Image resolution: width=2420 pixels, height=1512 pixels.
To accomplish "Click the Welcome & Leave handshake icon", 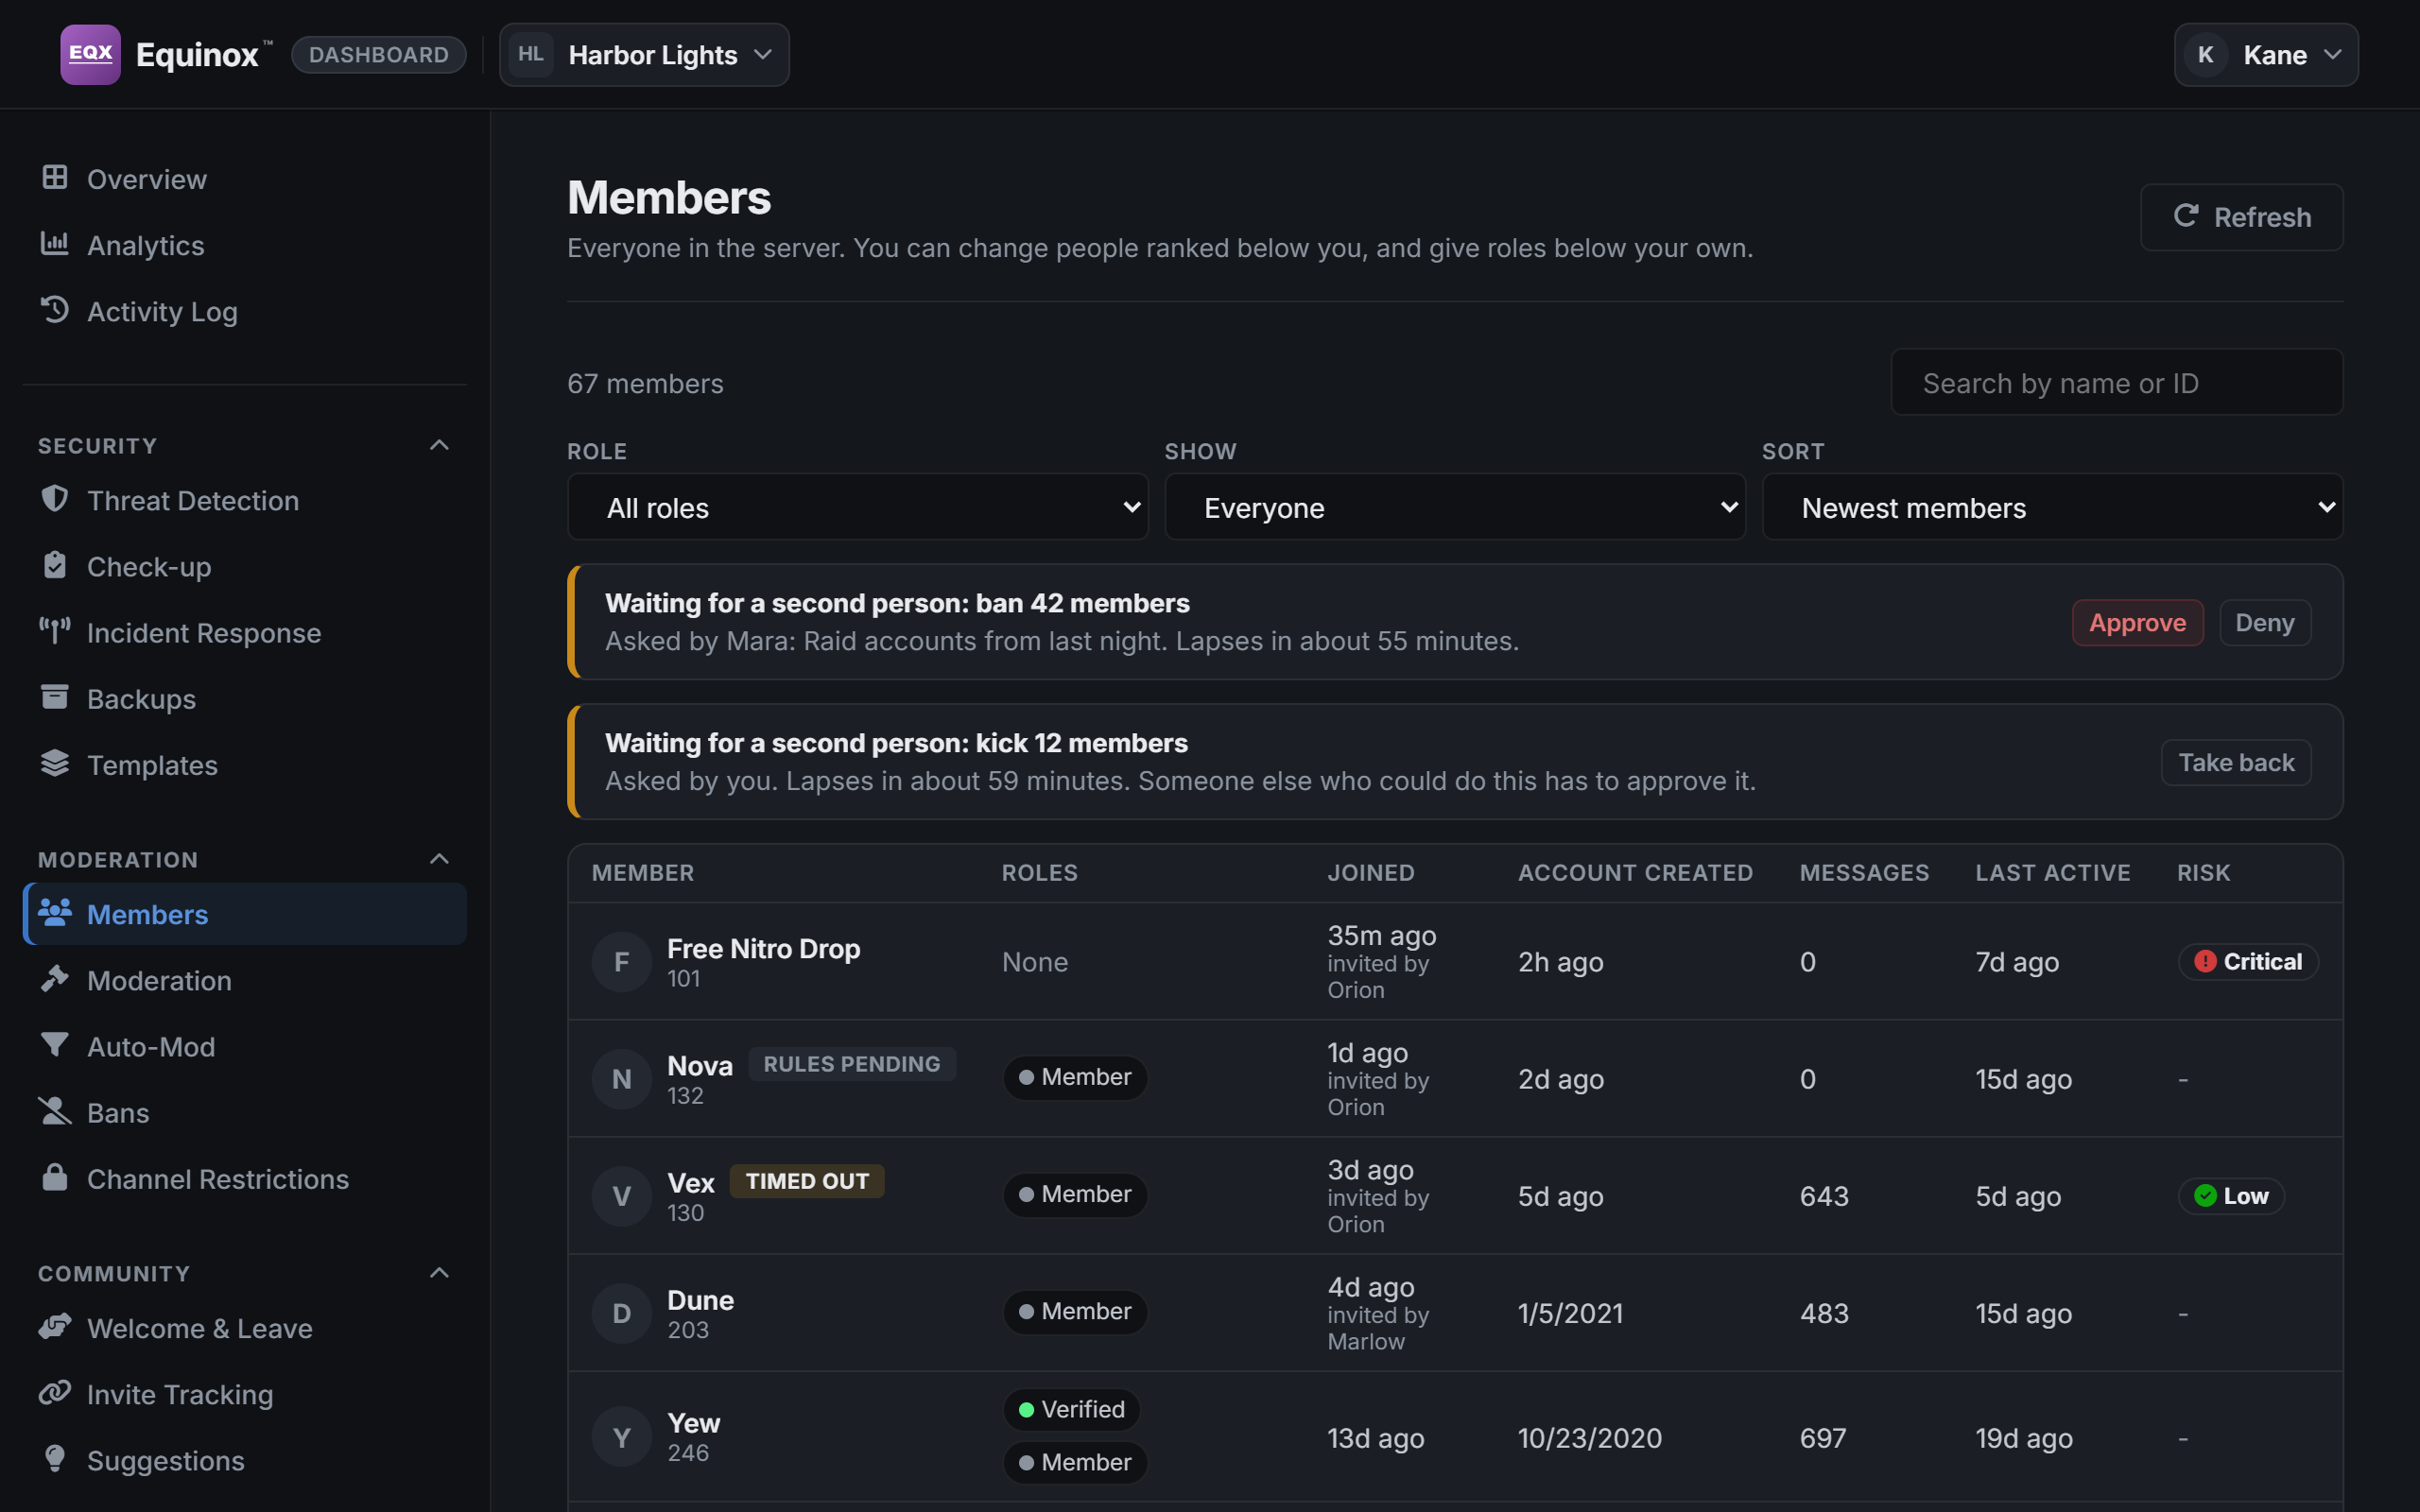I will pos(55,1326).
